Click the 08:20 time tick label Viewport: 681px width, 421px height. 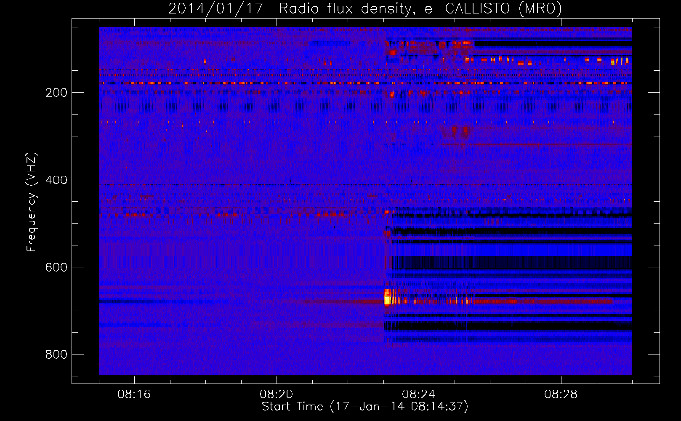click(277, 394)
